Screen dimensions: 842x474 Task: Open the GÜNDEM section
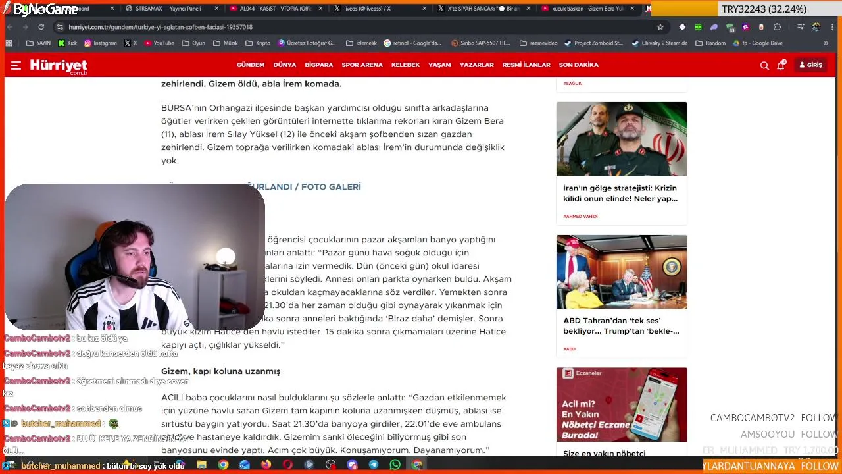[x=251, y=65]
